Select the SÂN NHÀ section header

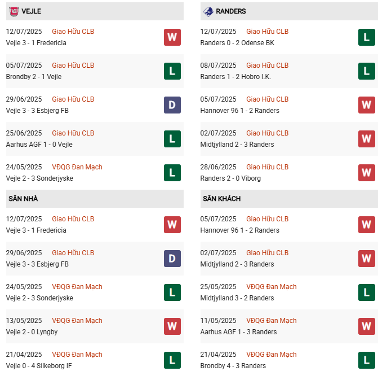95,199
